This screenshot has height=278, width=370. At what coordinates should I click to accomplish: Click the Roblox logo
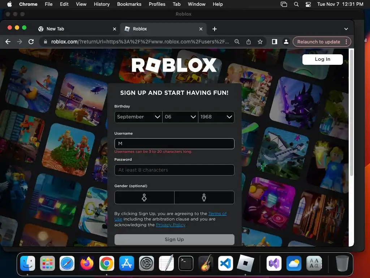pyautogui.click(x=174, y=65)
